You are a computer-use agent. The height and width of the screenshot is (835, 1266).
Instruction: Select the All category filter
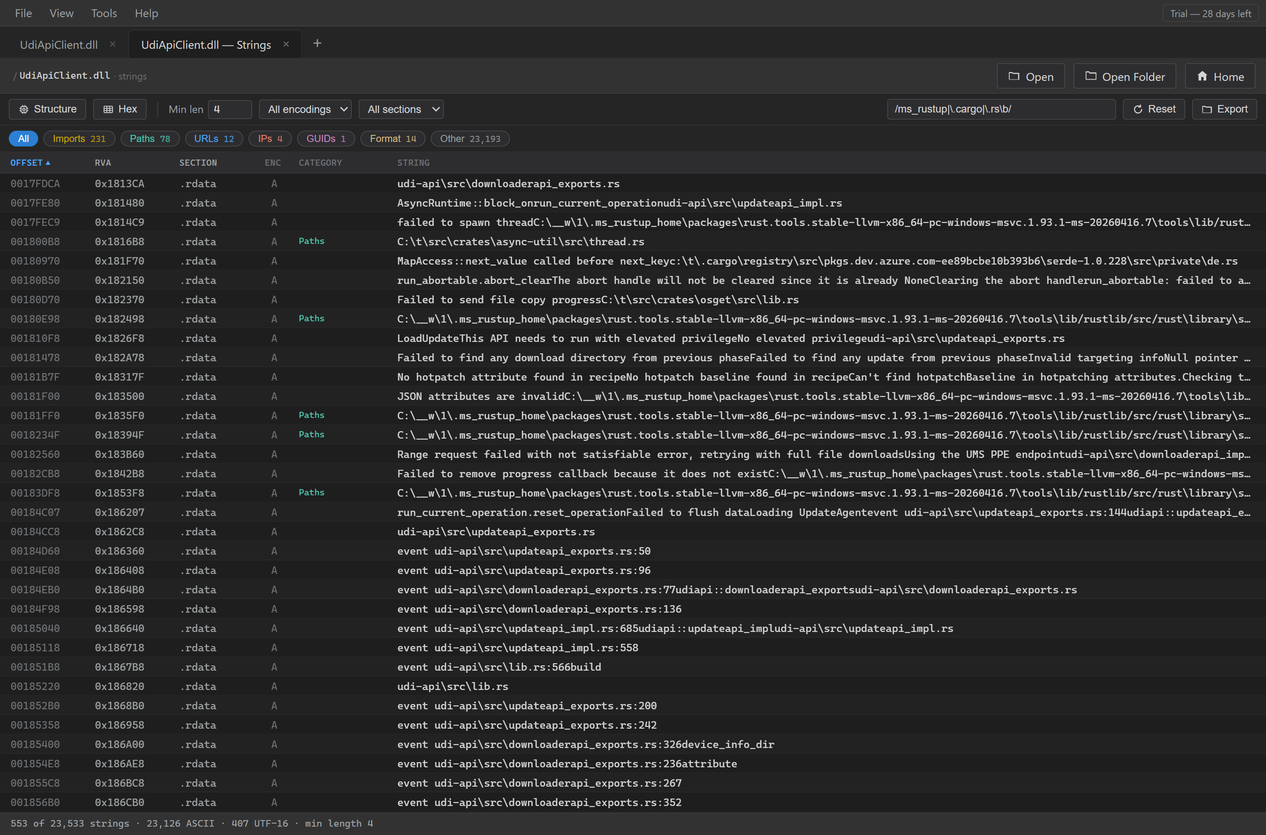pos(23,138)
